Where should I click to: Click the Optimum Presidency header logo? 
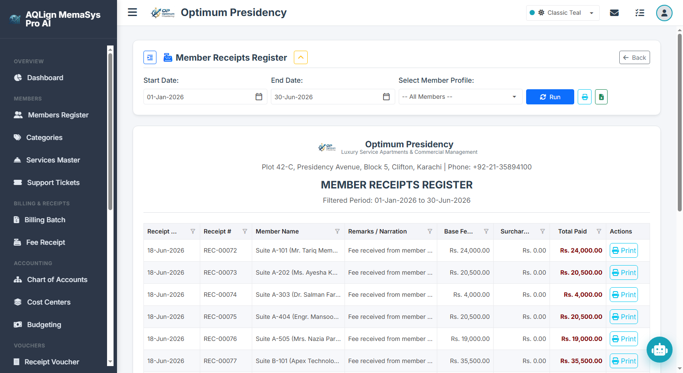point(163,13)
